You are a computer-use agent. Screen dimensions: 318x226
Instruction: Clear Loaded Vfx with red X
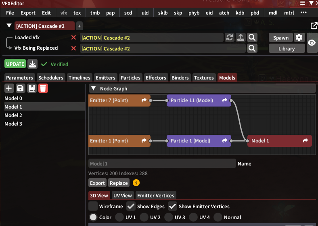click(73, 38)
